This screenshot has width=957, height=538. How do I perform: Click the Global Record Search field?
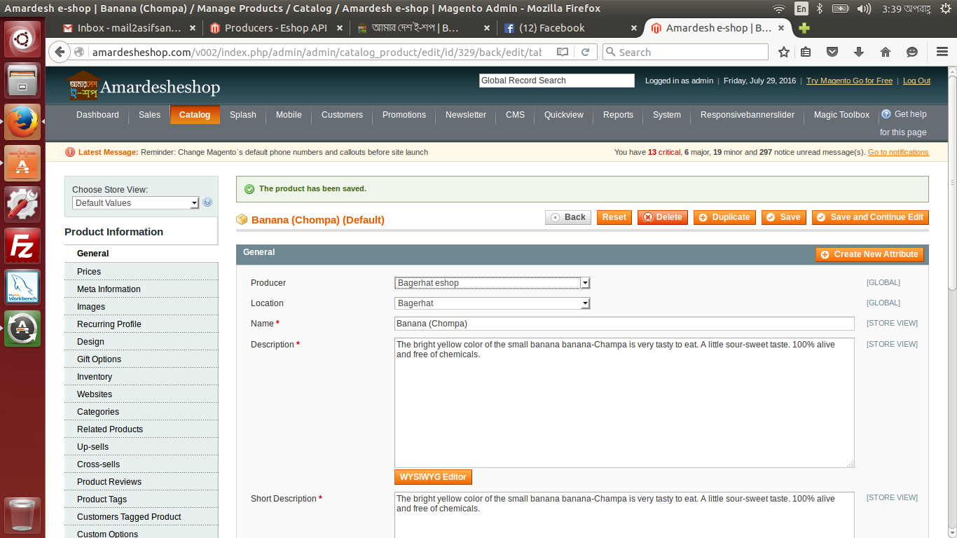click(557, 81)
